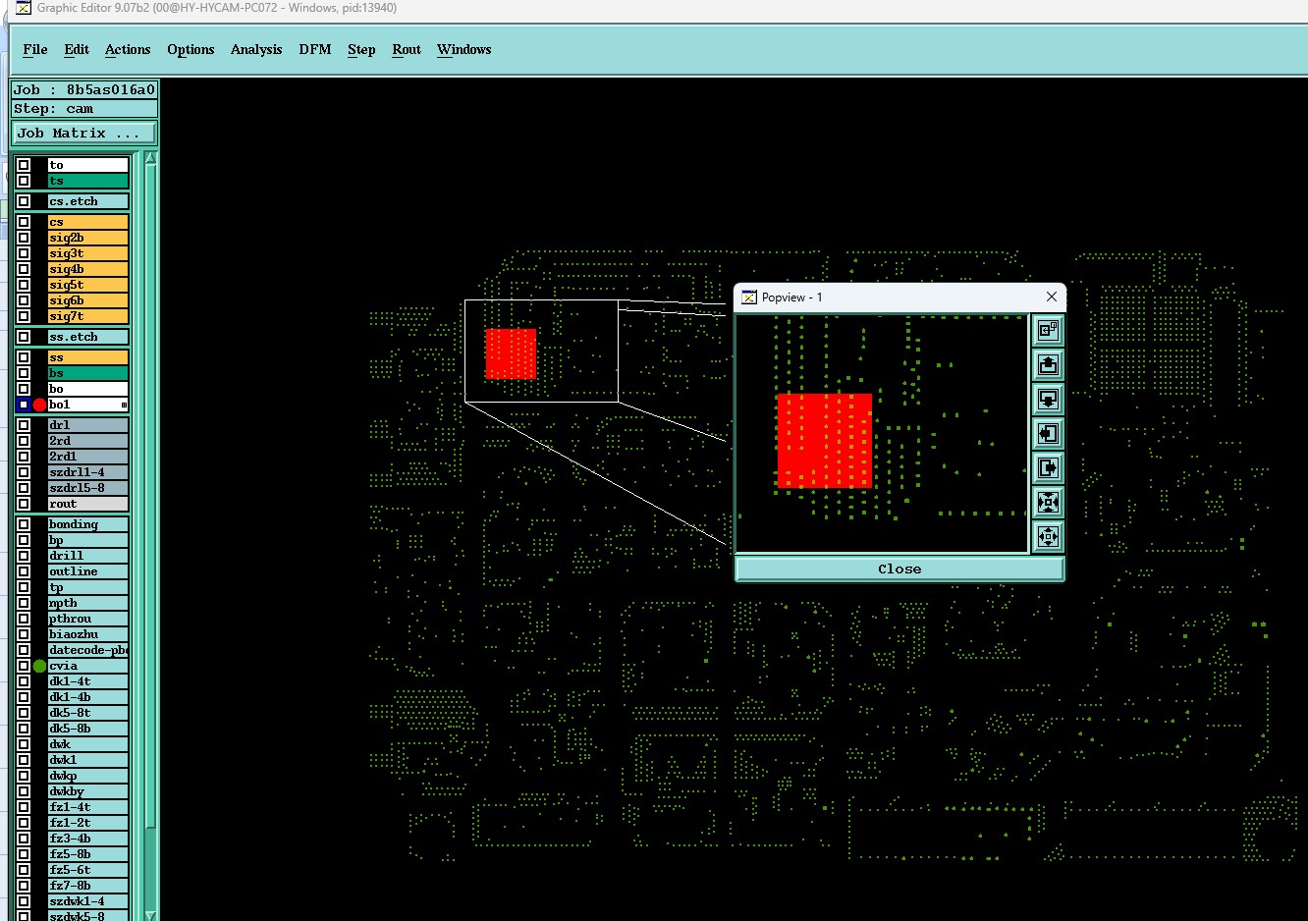This screenshot has height=921, width=1308.
Task: Click the red color swatch of bo1
Action: coord(39,405)
